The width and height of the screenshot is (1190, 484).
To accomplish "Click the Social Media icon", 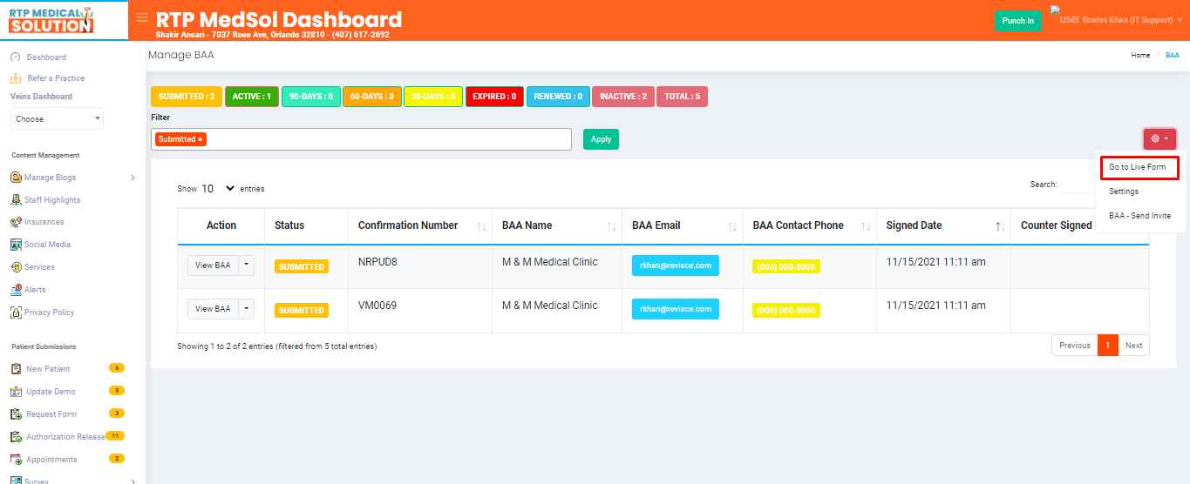I will tap(16, 245).
